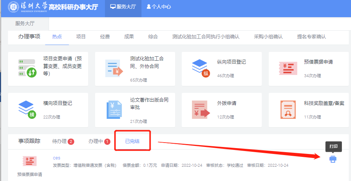Image resolution: width=351 pixels, height=181 pixels.
Task: Open the ces record link
Action: coord(57,158)
